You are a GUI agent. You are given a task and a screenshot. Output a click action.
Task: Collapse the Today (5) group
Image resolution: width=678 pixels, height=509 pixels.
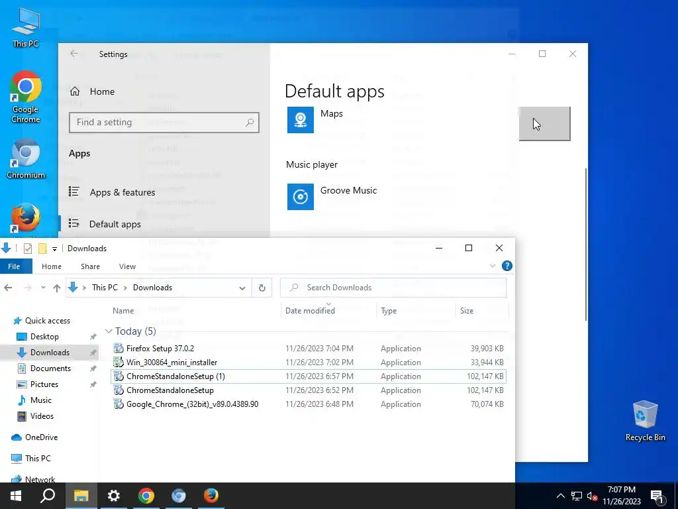click(109, 331)
